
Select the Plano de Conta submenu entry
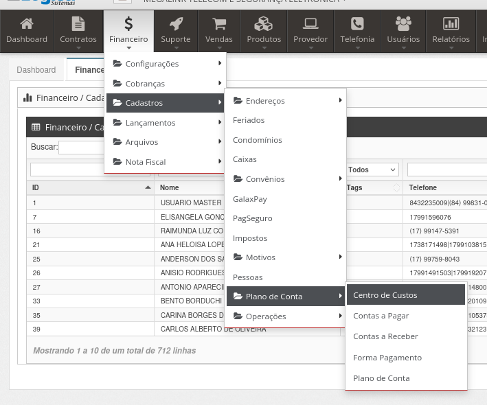(406, 378)
